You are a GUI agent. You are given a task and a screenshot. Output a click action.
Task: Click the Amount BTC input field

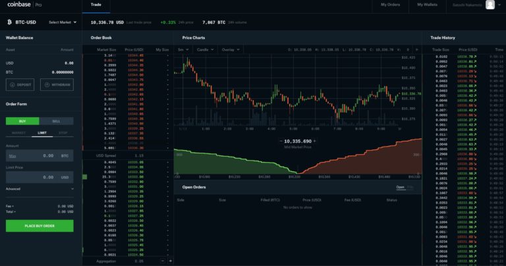[x=40, y=156]
